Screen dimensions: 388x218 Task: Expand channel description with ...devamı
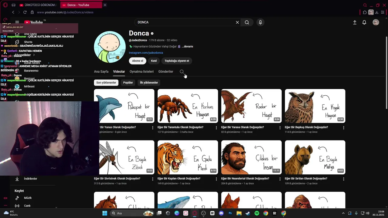187,47
